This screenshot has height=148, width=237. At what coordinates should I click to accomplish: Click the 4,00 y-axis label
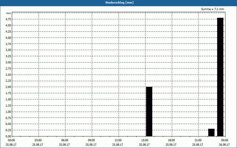[8, 38]
